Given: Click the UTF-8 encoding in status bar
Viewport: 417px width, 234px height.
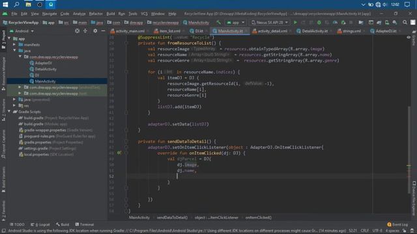Looking at the screenshot, I should 377,231.
